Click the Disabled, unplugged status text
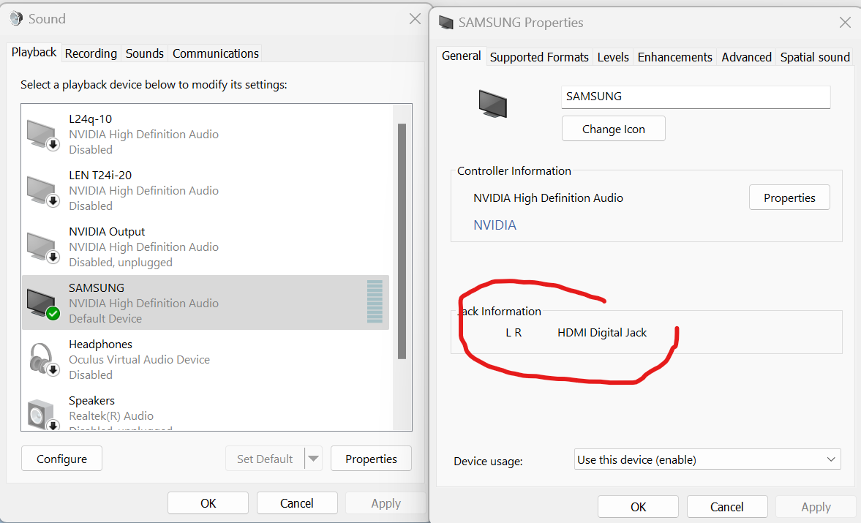The width and height of the screenshot is (861, 523). click(120, 263)
